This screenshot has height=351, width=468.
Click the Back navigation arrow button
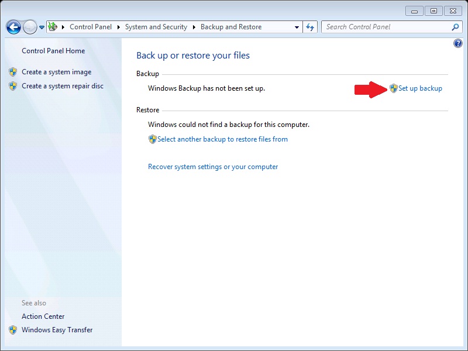coord(13,27)
